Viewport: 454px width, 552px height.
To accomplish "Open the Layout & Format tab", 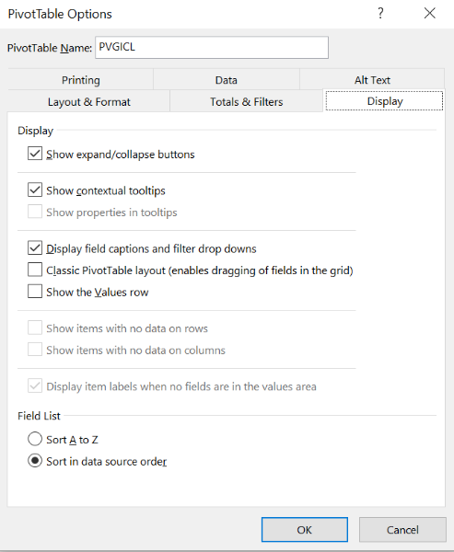I will 88,102.
